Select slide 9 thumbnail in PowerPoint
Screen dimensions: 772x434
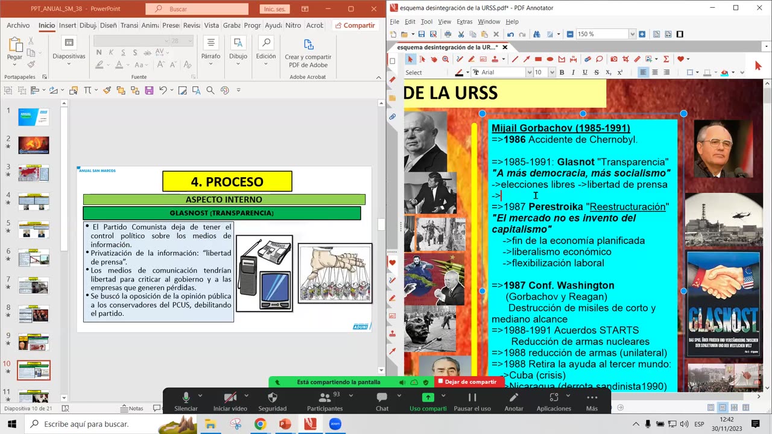34,342
